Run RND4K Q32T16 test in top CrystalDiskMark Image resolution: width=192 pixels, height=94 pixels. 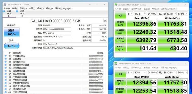pyautogui.click(x=120, y=40)
